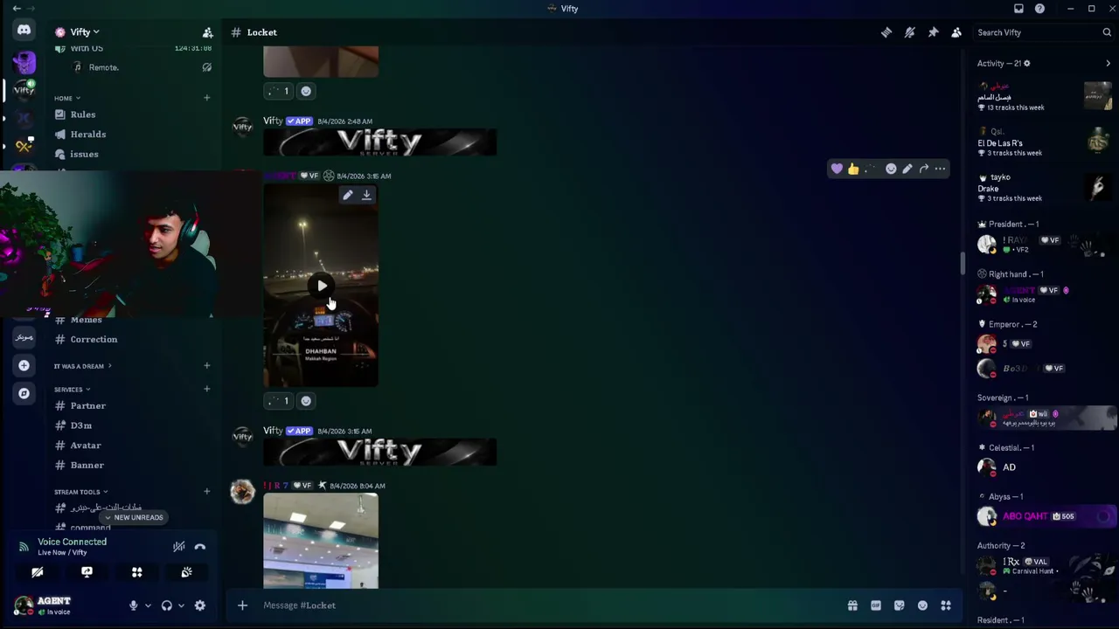Open the emoji picker in message bar
The height and width of the screenshot is (629, 1119).
pos(922,605)
